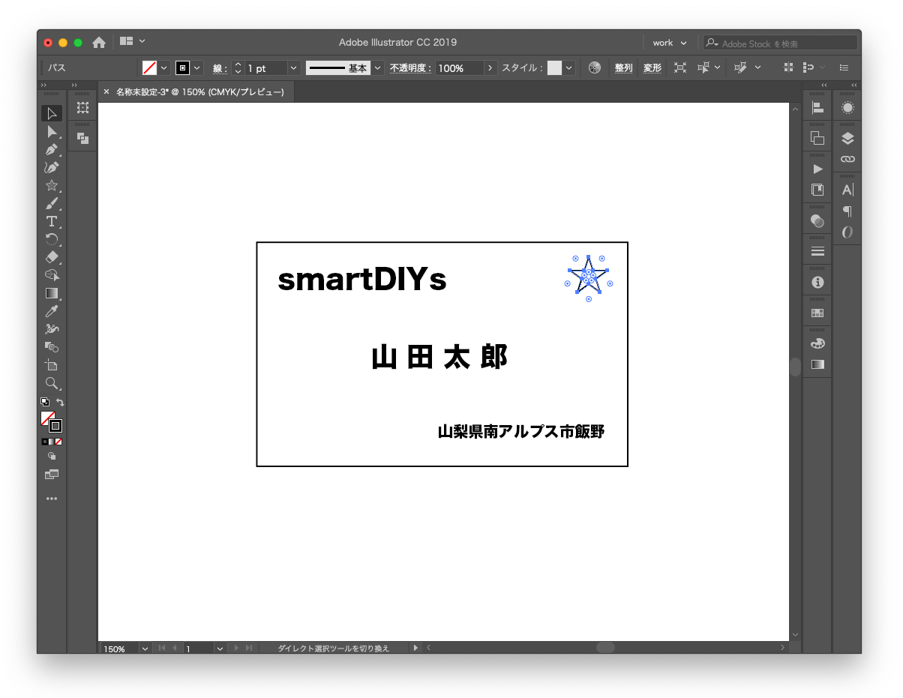Open the zoom level dropdown

144,649
